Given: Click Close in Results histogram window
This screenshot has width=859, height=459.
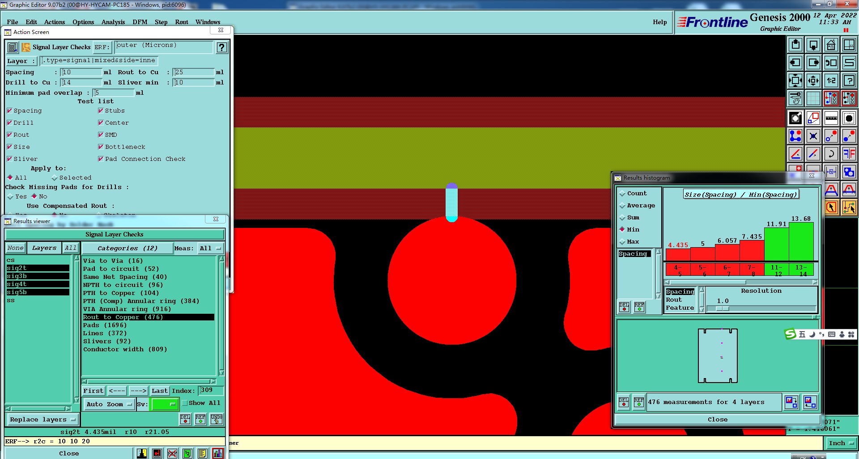Looking at the screenshot, I should [718, 419].
